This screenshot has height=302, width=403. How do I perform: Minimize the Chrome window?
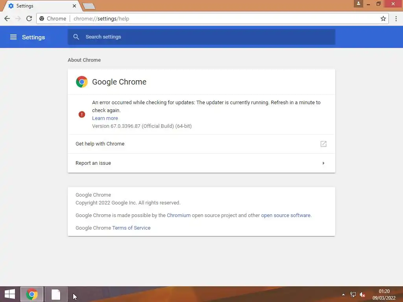click(x=368, y=4)
